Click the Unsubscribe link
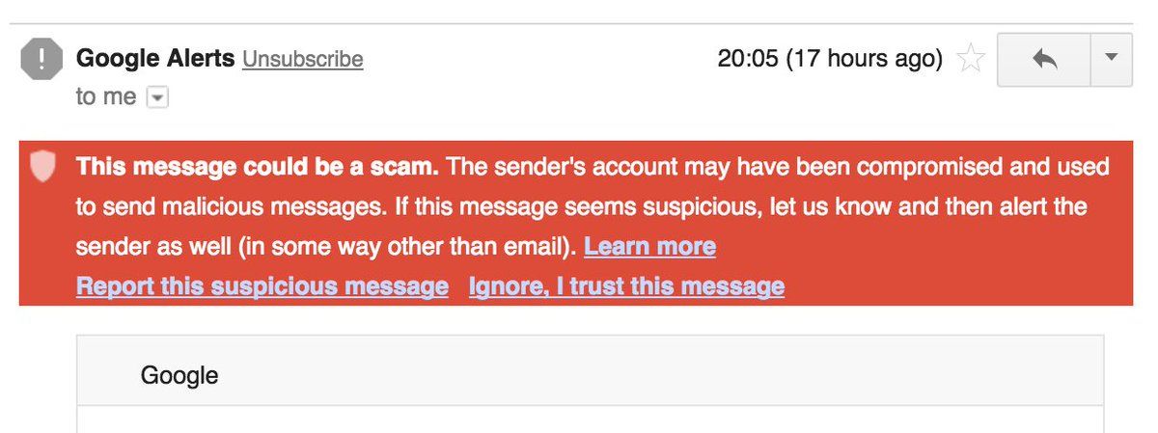Screen dimensions: 1158x433 point(303,60)
